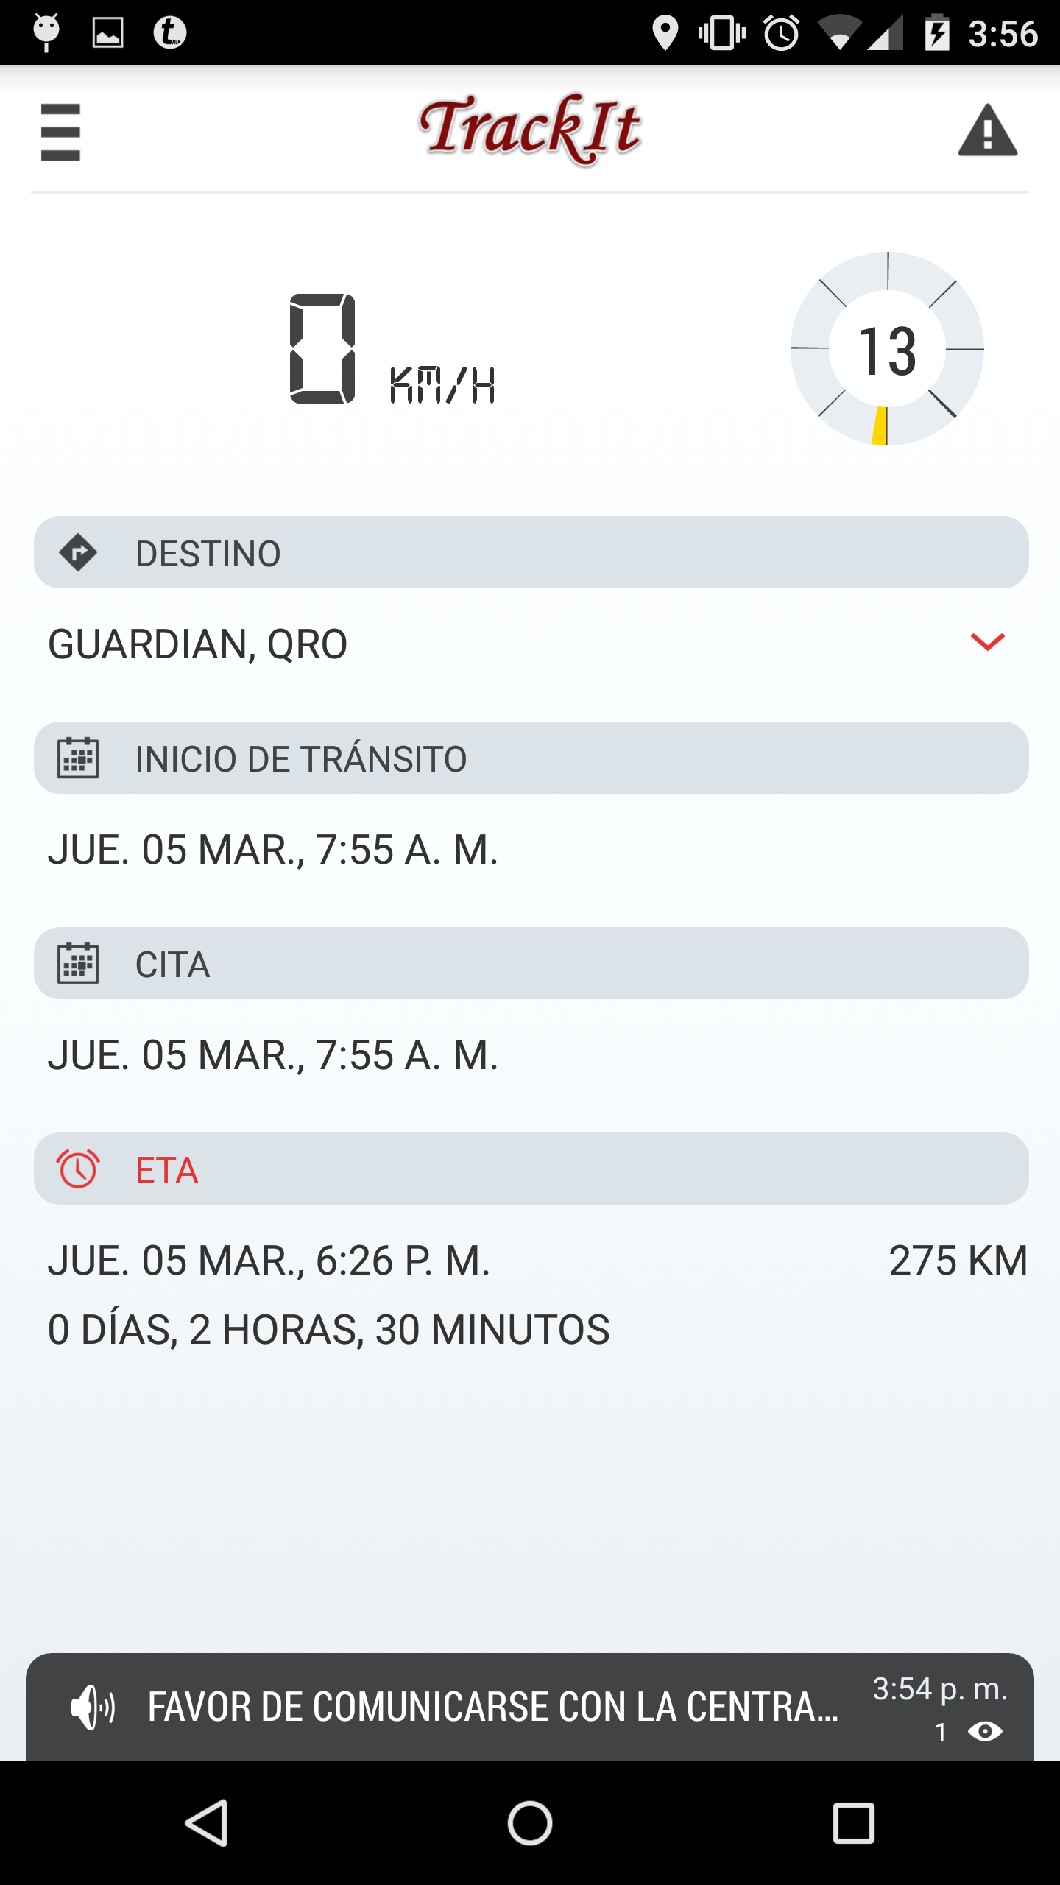The image size is (1060, 1885).
Task: Tap the 0 KM/H speed display
Action: [392, 350]
